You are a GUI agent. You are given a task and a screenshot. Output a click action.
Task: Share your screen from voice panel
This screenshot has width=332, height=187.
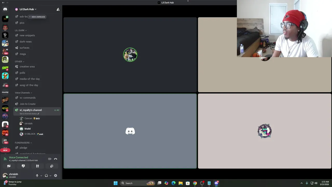point(23,166)
